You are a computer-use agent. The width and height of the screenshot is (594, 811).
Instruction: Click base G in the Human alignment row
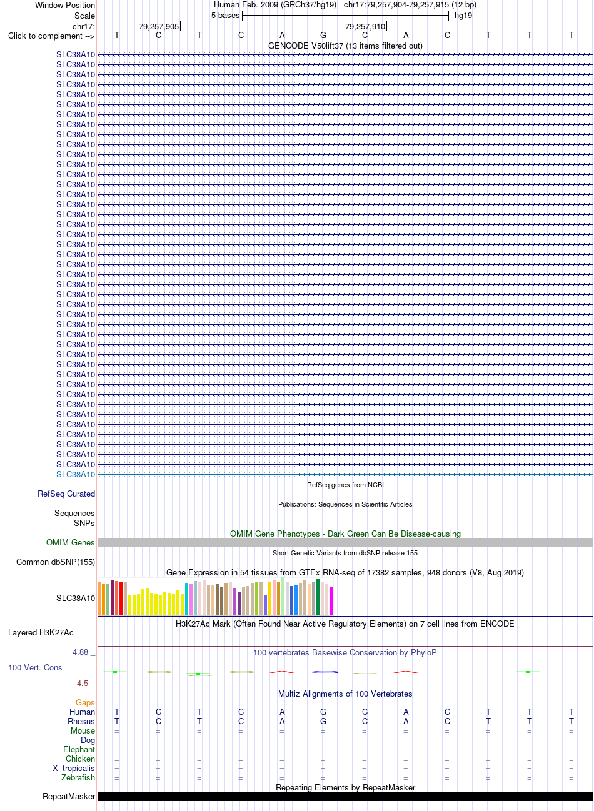tap(323, 712)
